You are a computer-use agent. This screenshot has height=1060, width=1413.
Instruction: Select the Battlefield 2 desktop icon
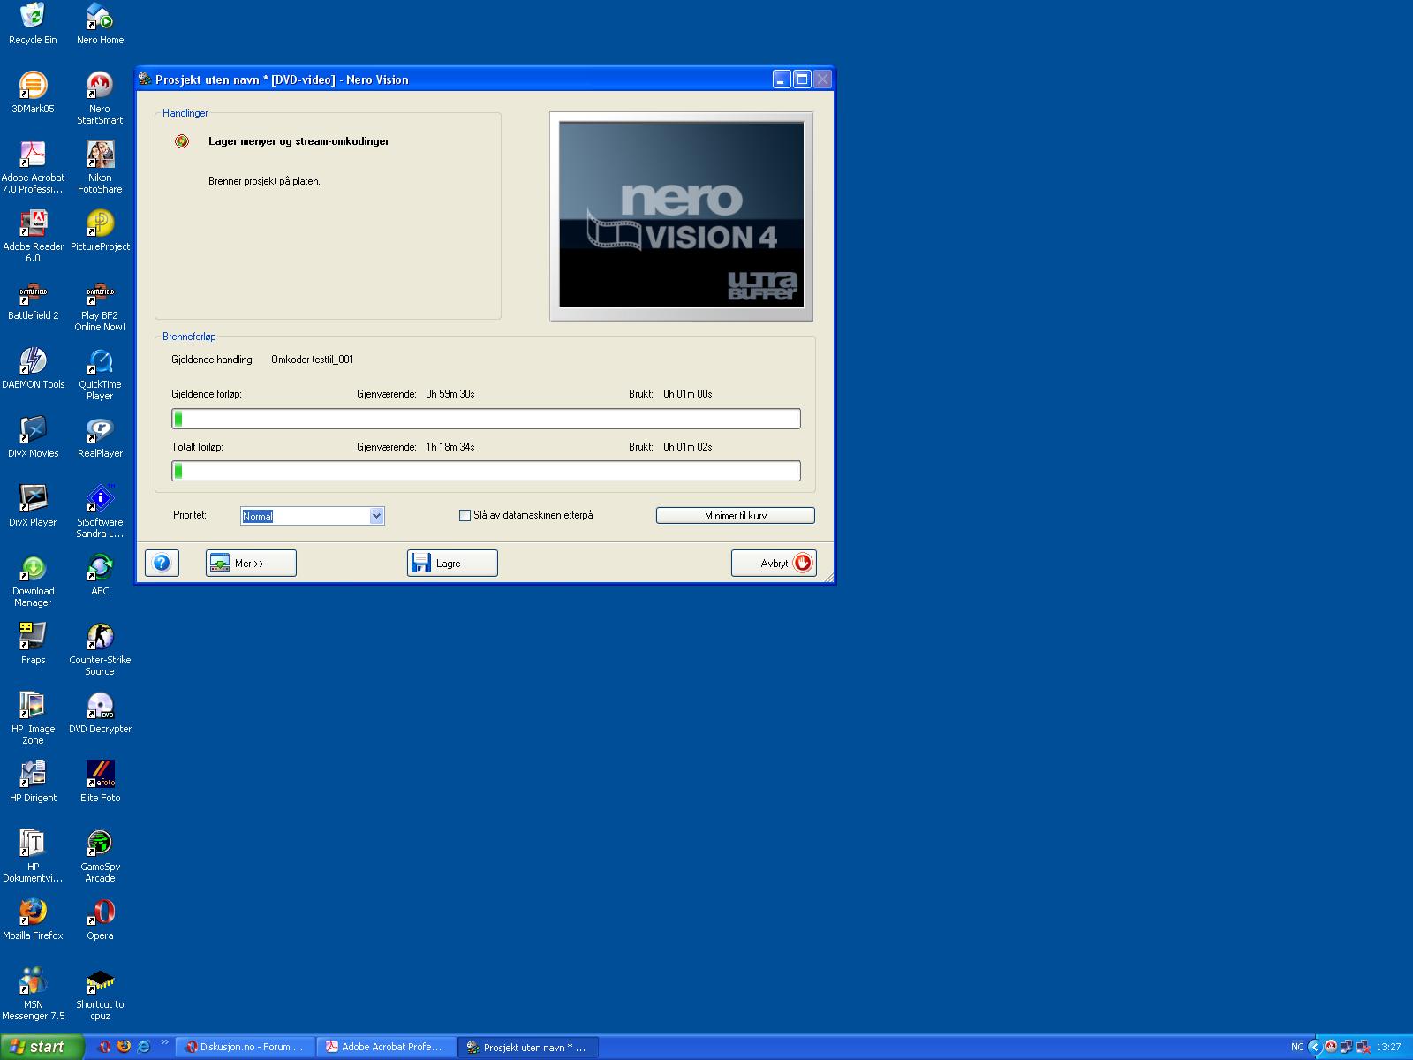(33, 300)
